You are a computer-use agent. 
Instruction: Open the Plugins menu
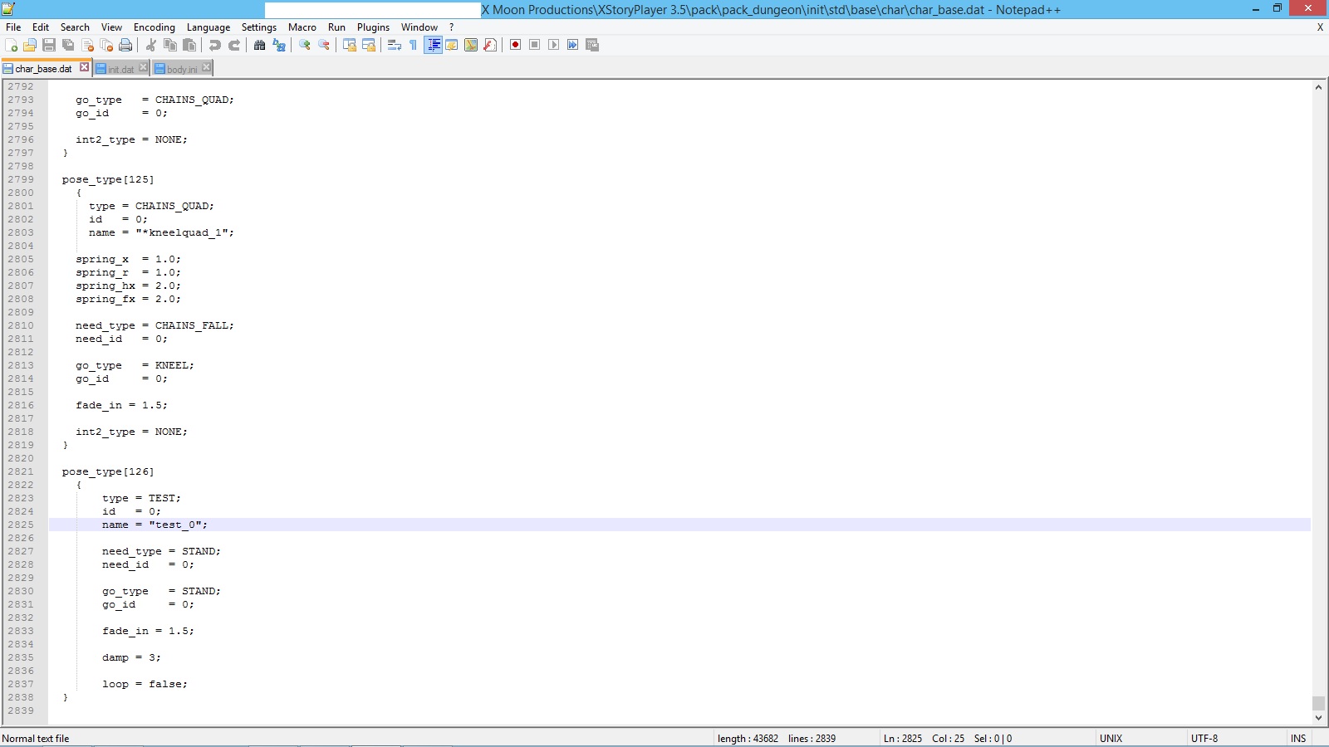373,27
